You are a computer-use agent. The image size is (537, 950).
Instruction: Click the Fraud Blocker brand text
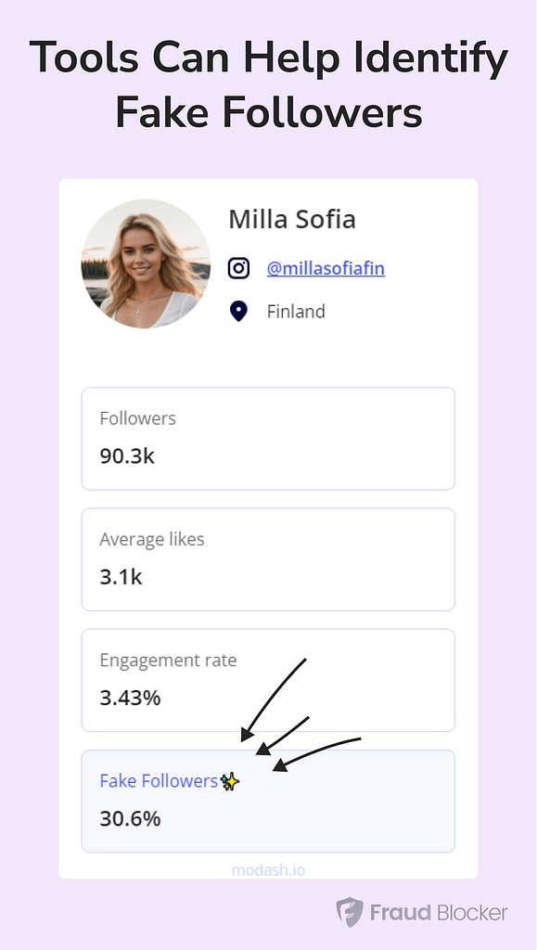click(x=439, y=912)
